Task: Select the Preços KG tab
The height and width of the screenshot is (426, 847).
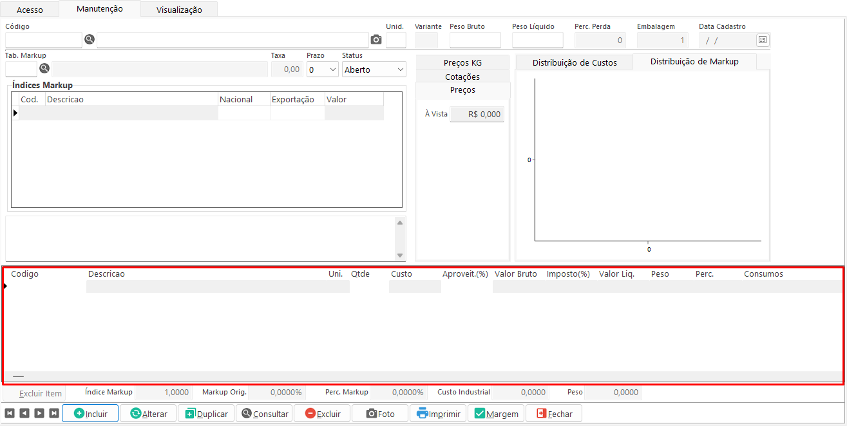Action: point(462,62)
